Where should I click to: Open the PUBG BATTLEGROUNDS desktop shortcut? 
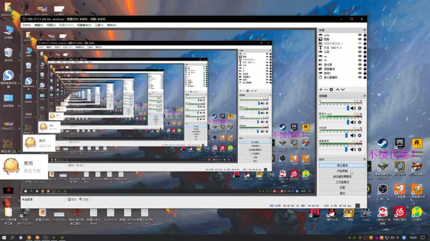coord(25,216)
